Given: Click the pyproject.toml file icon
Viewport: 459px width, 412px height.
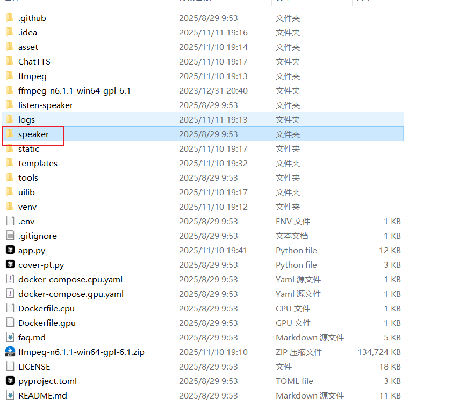Looking at the screenshot, I should 10,381.
